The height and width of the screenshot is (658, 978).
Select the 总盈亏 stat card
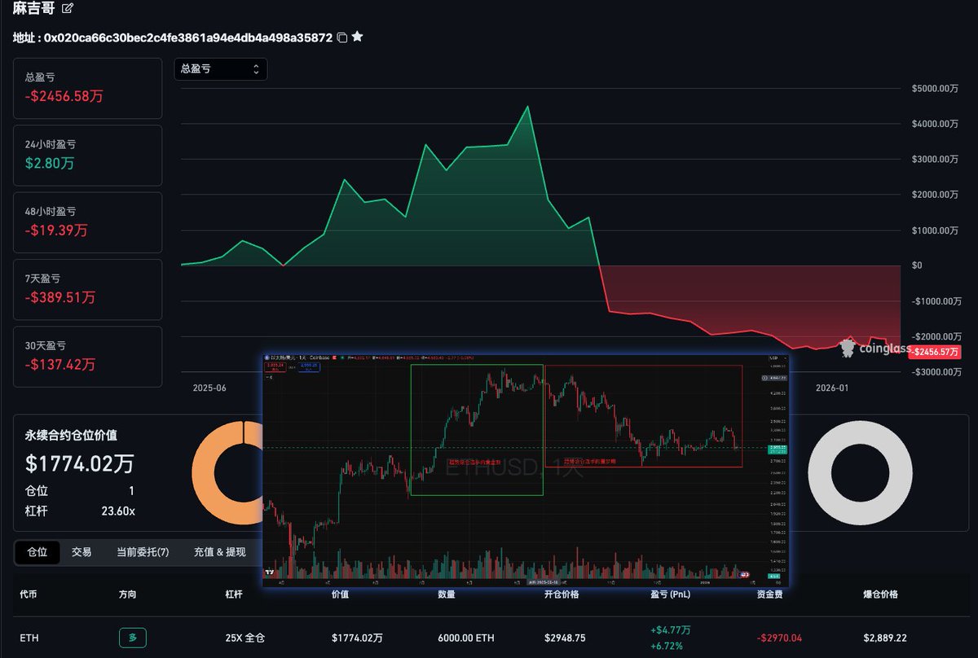tap(87, 88)
